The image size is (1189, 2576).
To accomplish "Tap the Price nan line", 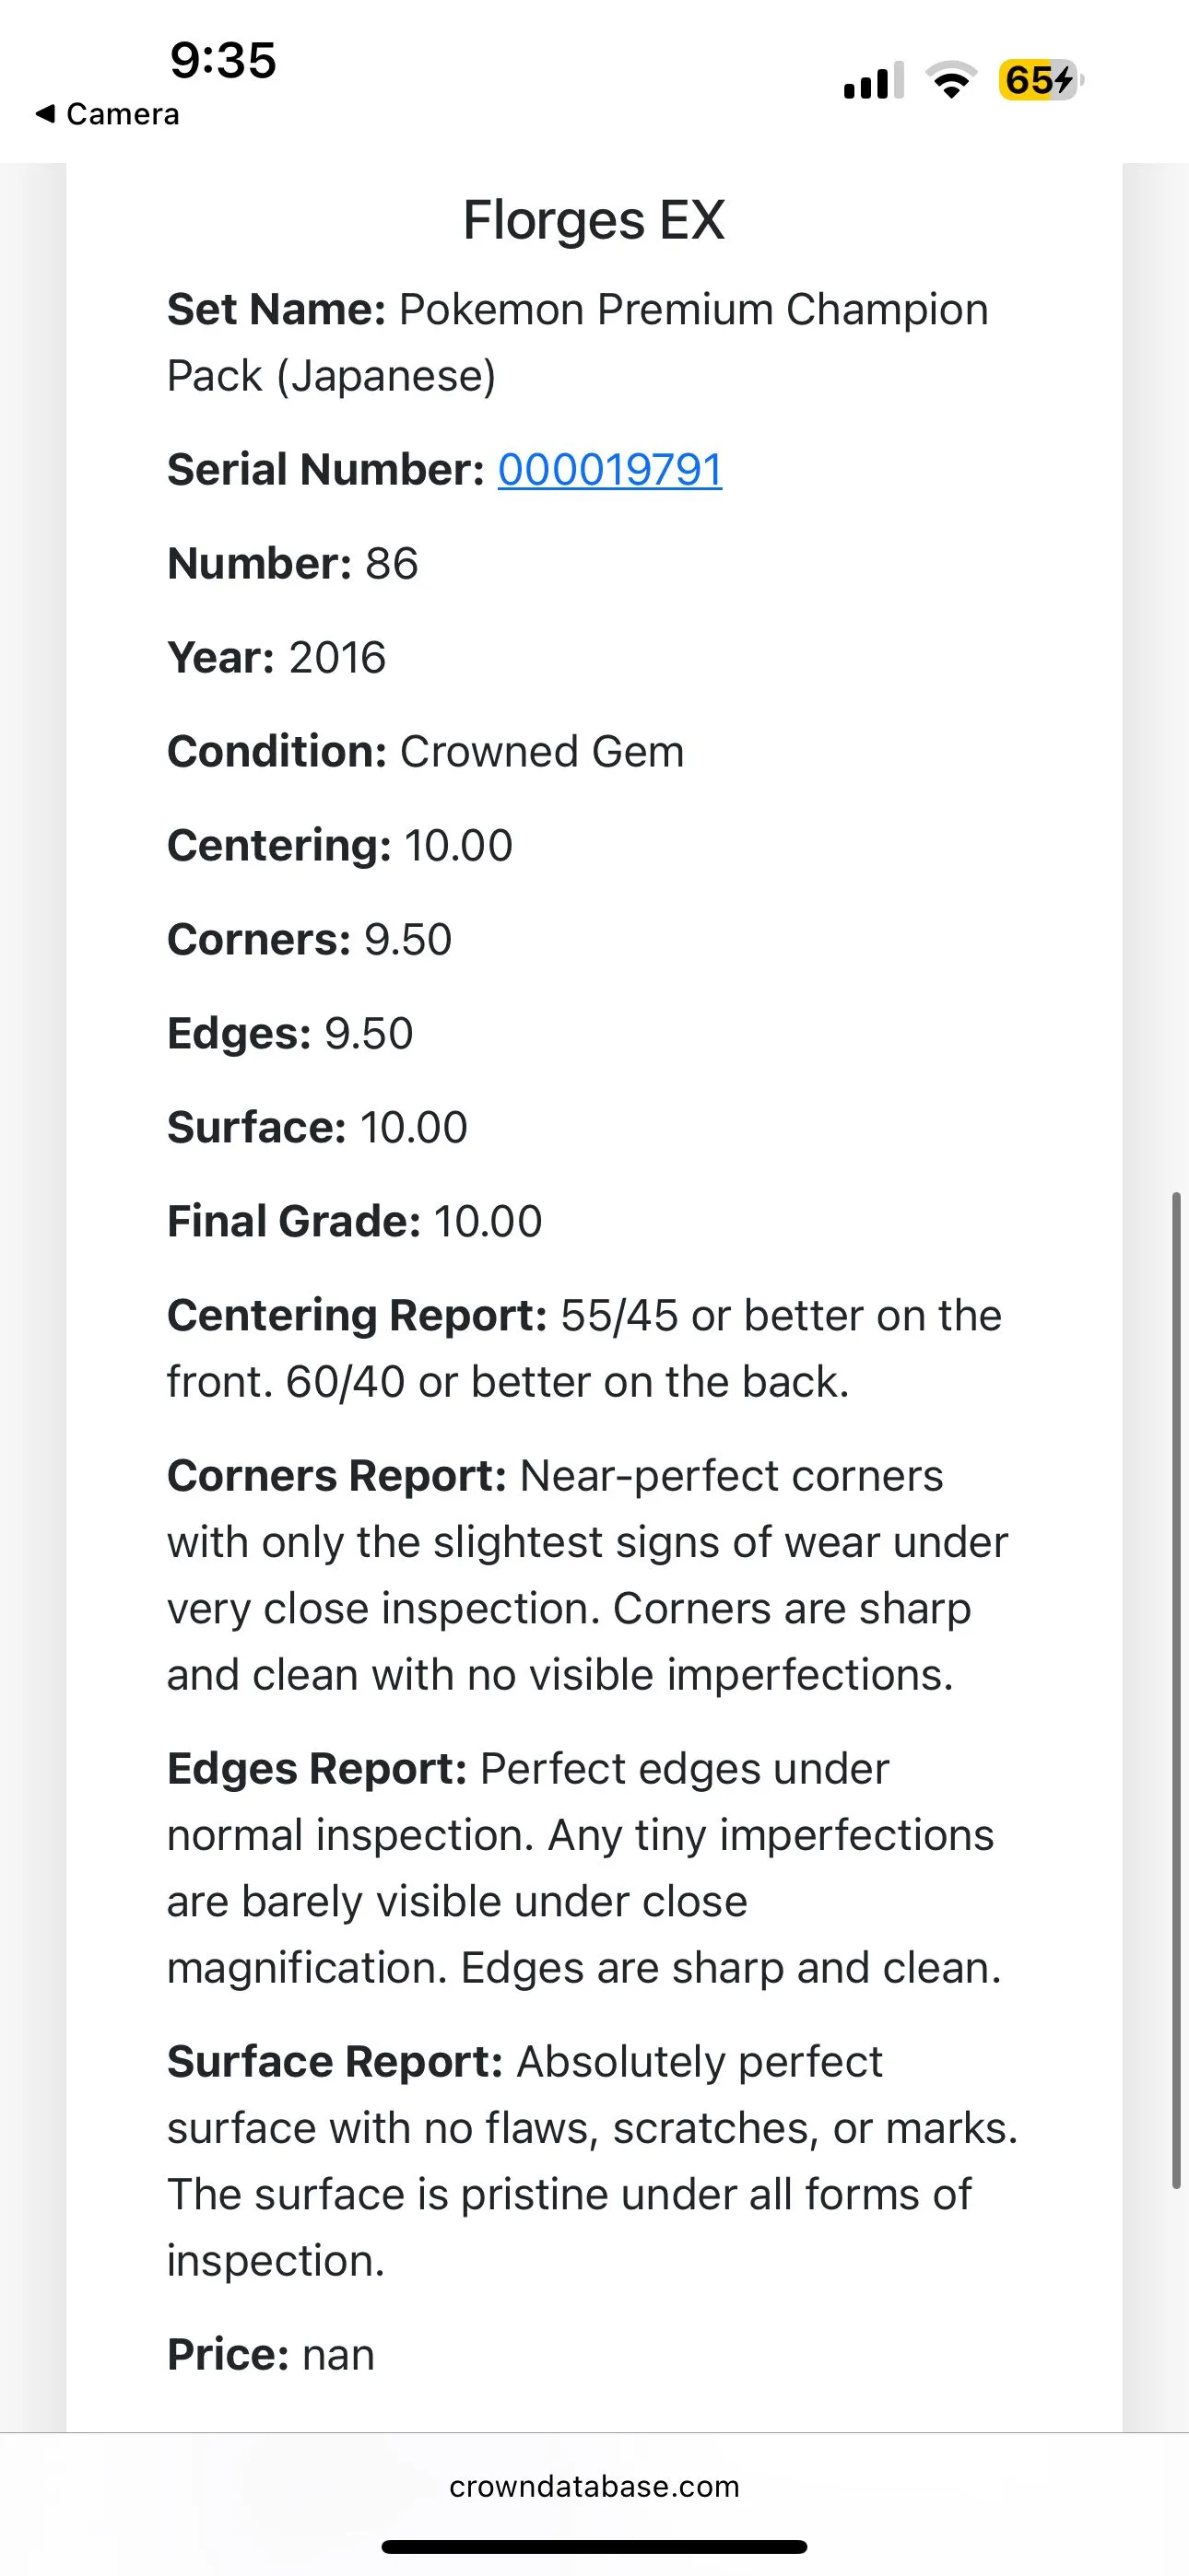I will (x=270, y=2354).
